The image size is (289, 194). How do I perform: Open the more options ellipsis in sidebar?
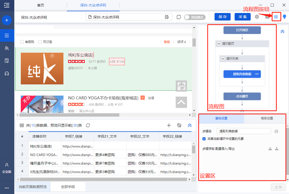(x=7, y=188)
